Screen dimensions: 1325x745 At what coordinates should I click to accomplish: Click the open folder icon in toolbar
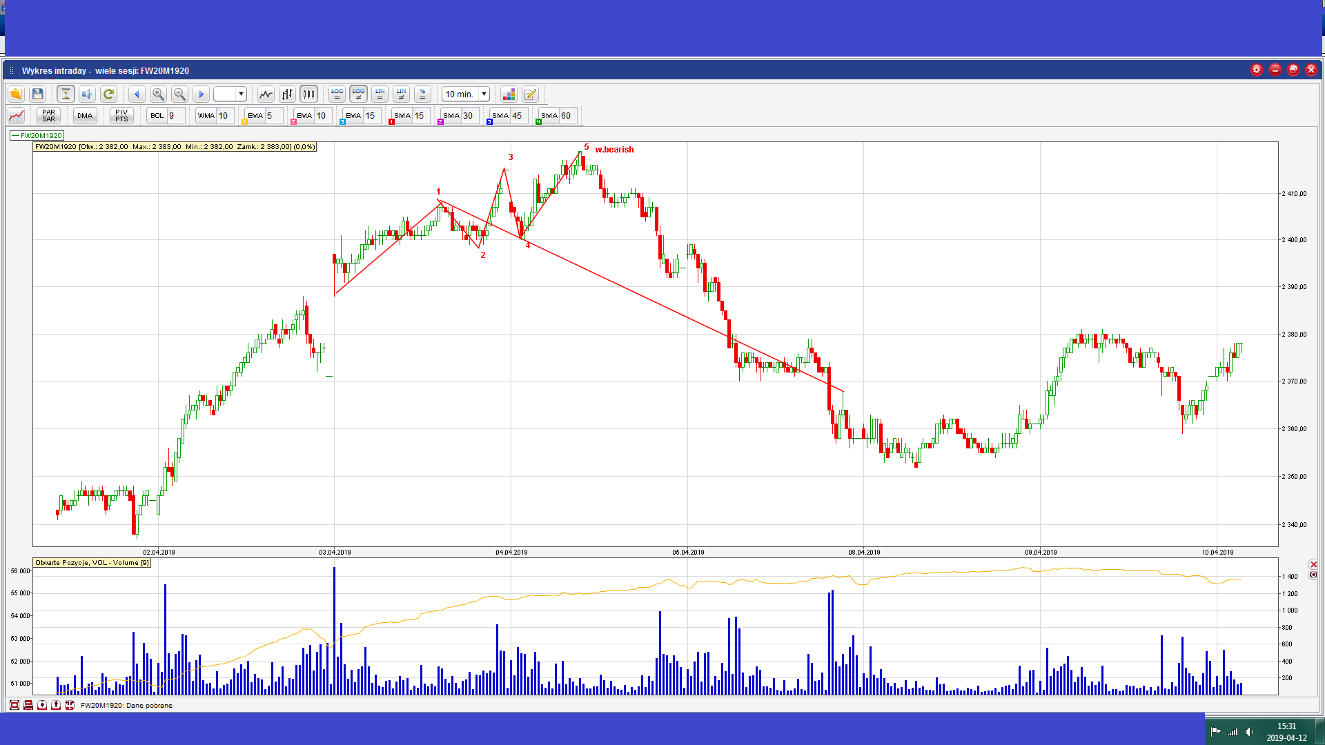click(x=16, y=94)
